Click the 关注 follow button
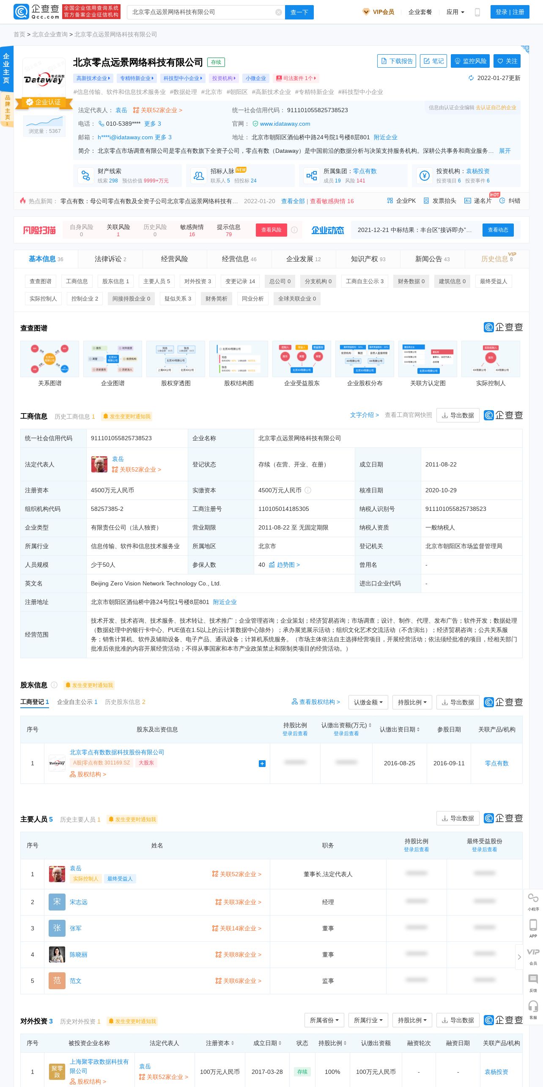 [507, 61]
